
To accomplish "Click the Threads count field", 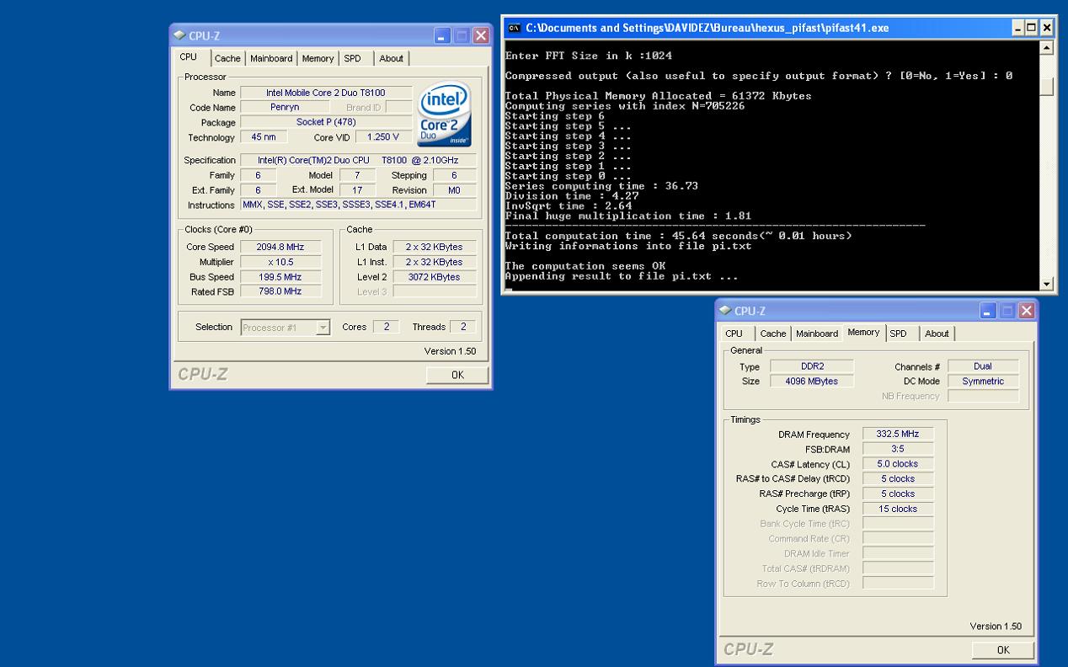I will 462,327.
